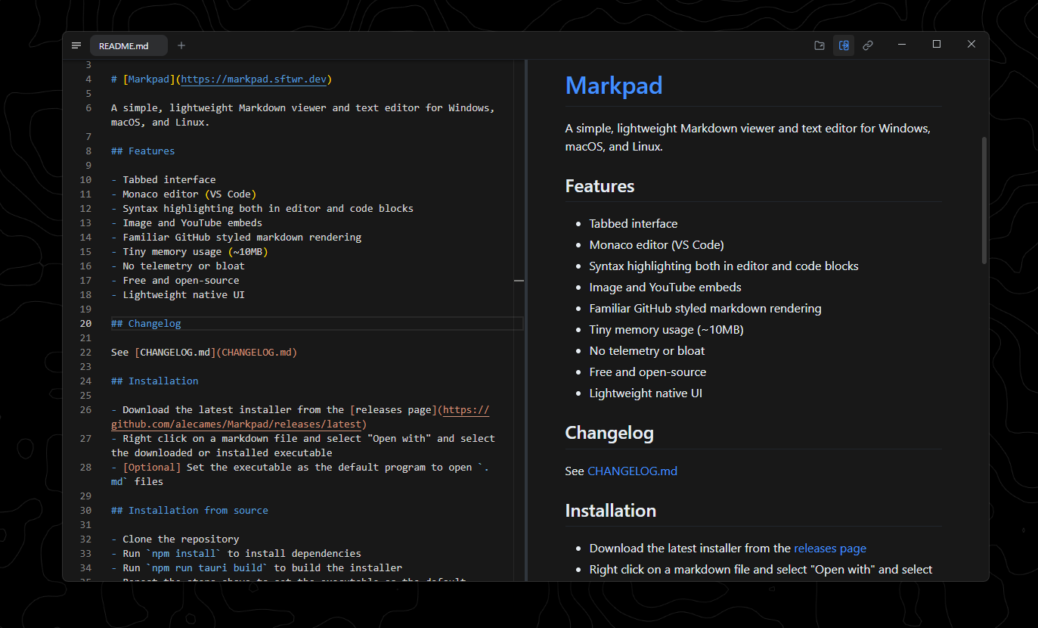Open a file via folder icon
Screen dimensions: 1038x628
click(820, 45)
